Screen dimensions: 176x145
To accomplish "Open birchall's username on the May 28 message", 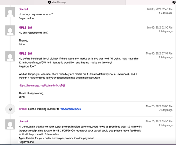I will click(x=23, y=121).
